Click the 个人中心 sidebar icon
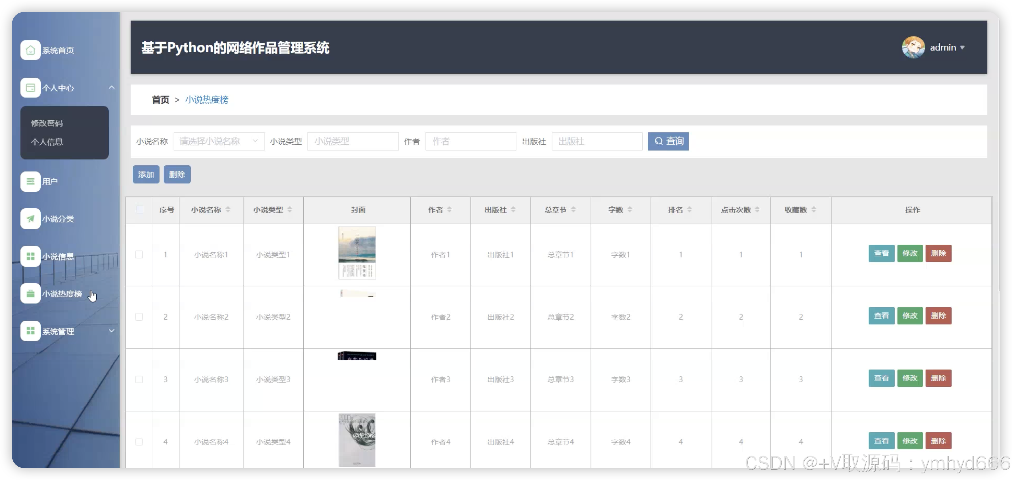 [30, 88]
